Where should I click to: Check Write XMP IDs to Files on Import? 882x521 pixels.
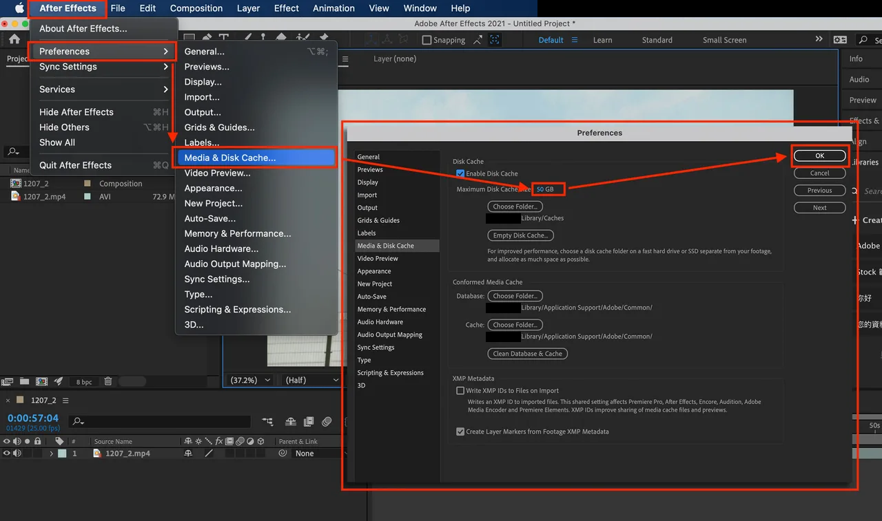pyautogui.click(x=460, y=390)
